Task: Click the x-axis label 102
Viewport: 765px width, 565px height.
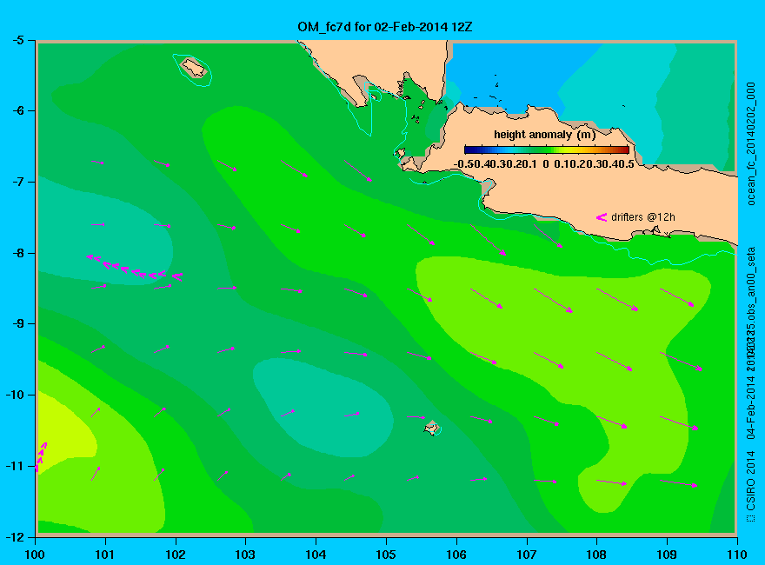Action: (x=175, y=555)
